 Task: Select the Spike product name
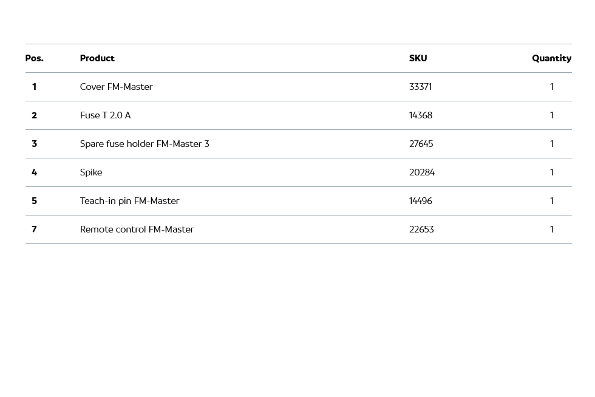pos(91,172)
